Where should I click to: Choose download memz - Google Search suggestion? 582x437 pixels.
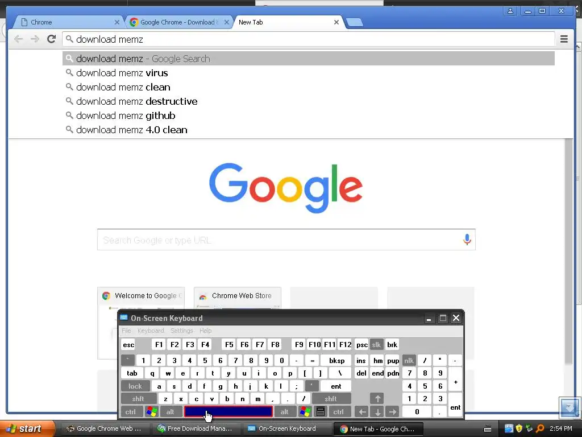(309, 59)
